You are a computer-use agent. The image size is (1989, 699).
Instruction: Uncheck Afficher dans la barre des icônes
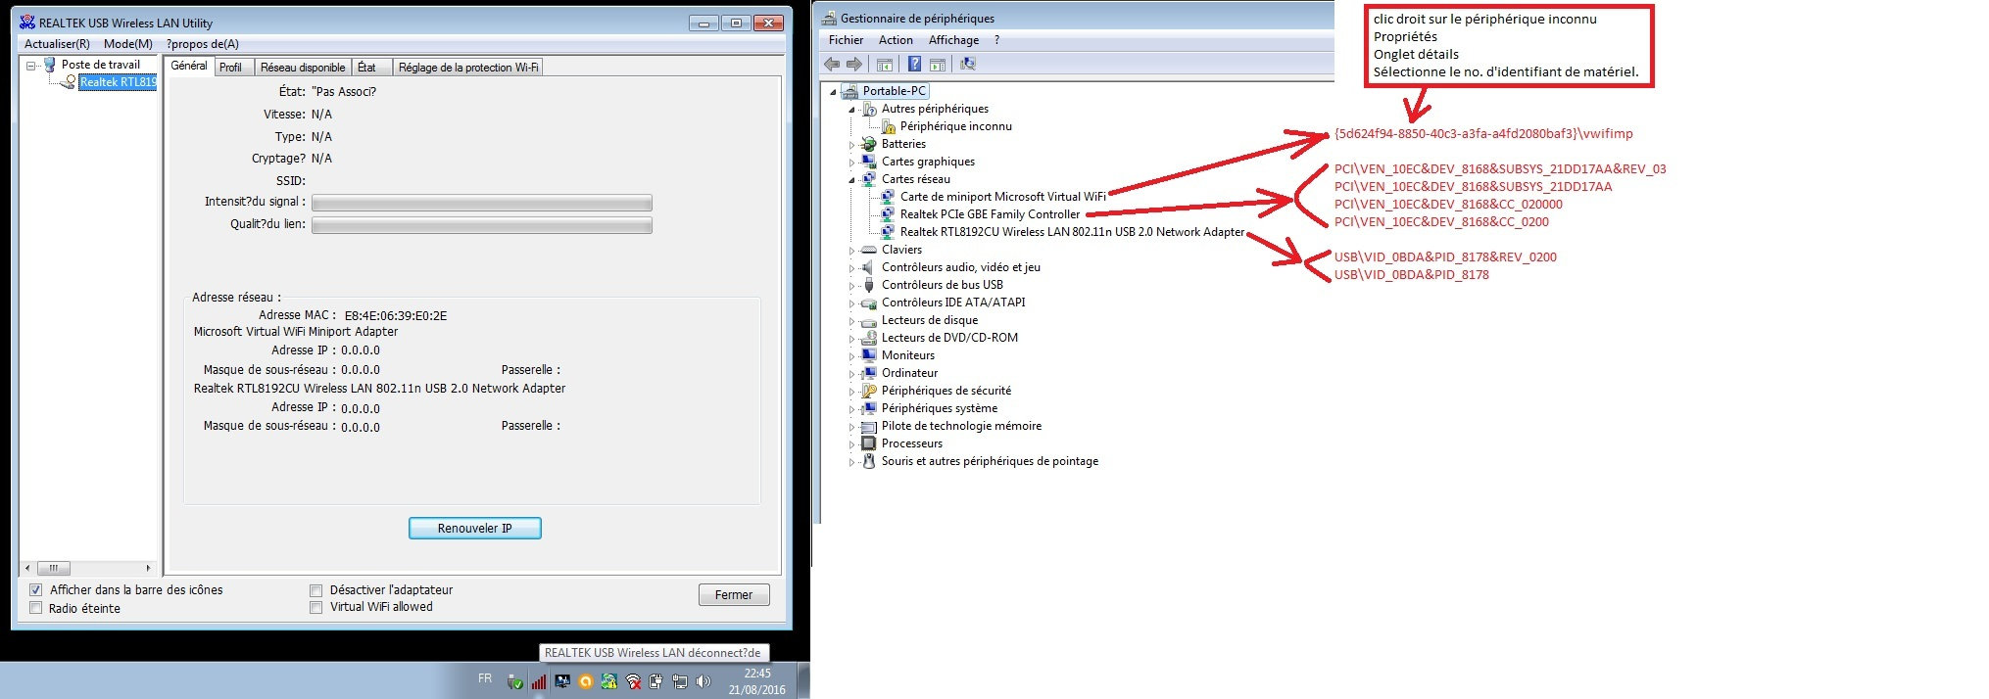pyautogui.click(x=36, y=590)
